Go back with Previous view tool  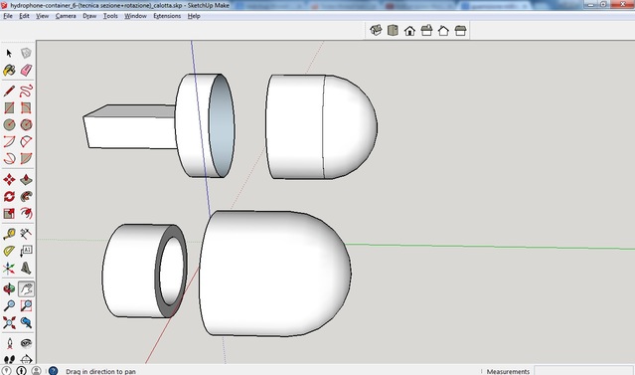click(x=26, y=322)
